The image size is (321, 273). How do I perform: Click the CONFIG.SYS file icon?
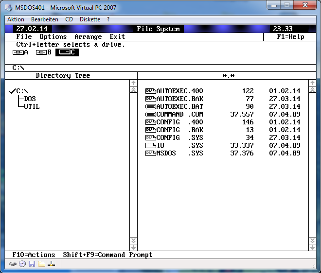[150, 137]
